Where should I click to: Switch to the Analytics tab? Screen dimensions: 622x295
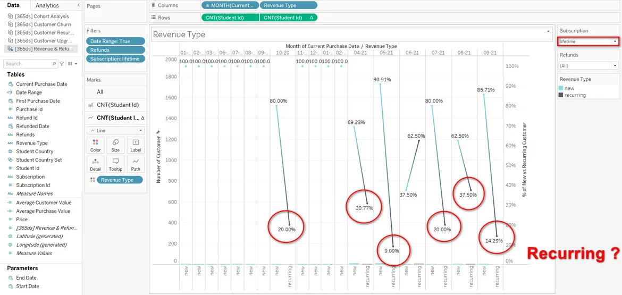47,5
